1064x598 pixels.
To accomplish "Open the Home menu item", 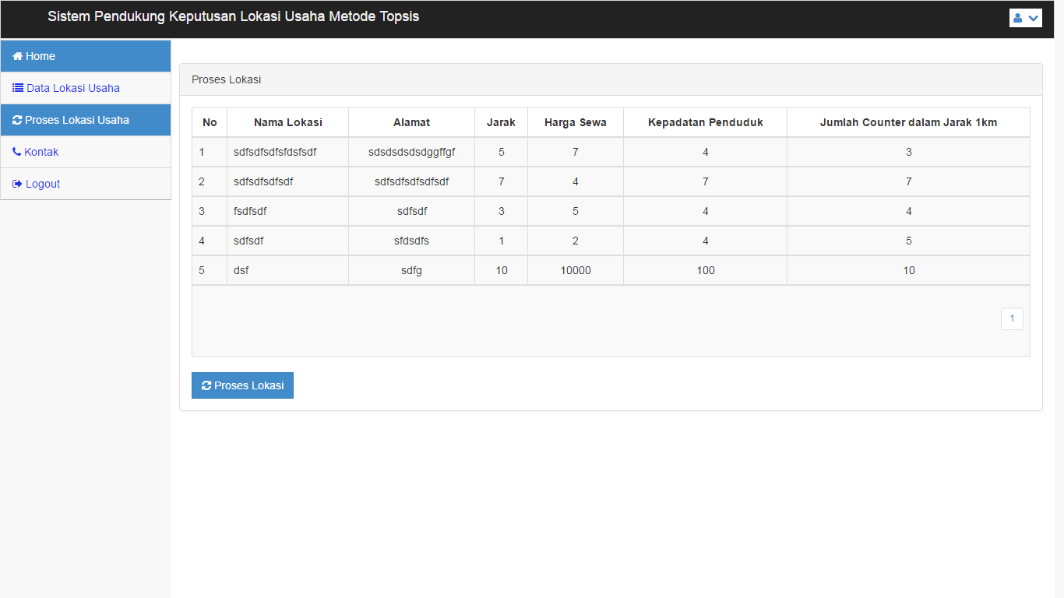I will [86, 56].
